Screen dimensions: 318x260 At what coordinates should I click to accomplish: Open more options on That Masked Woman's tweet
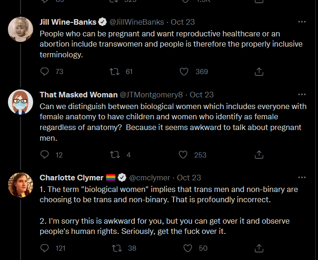302,95
